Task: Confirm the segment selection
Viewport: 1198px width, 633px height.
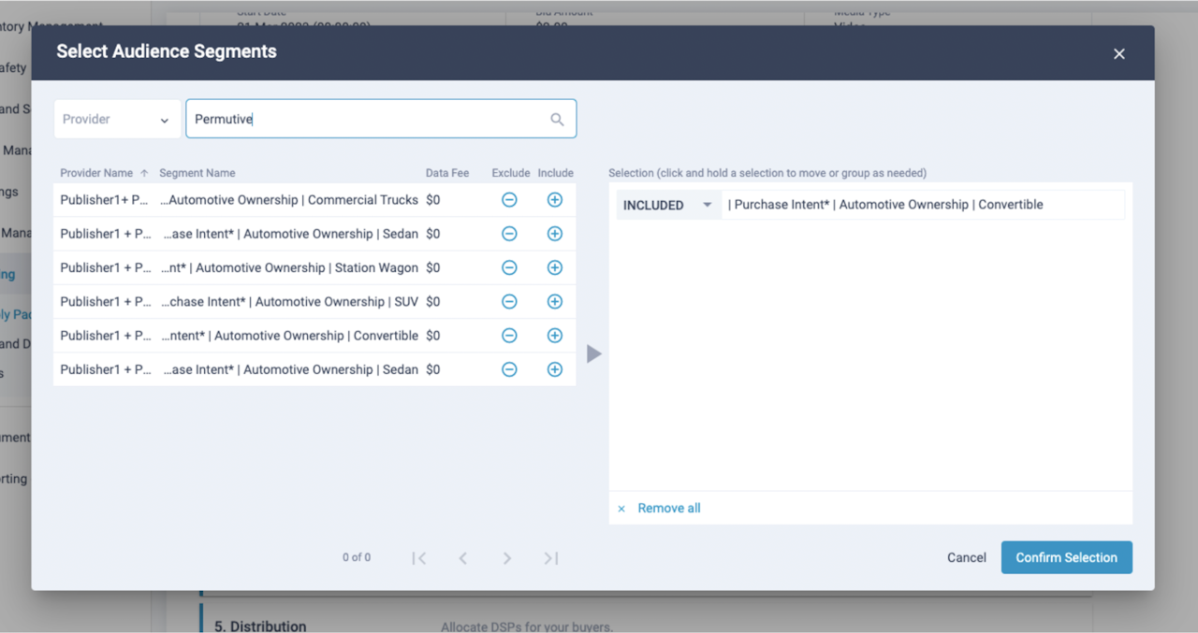Action: (x=1066, y=557)
